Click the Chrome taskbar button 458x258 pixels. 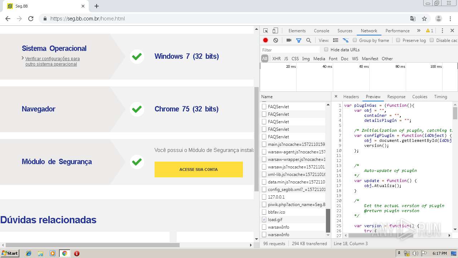click(64, 253)
